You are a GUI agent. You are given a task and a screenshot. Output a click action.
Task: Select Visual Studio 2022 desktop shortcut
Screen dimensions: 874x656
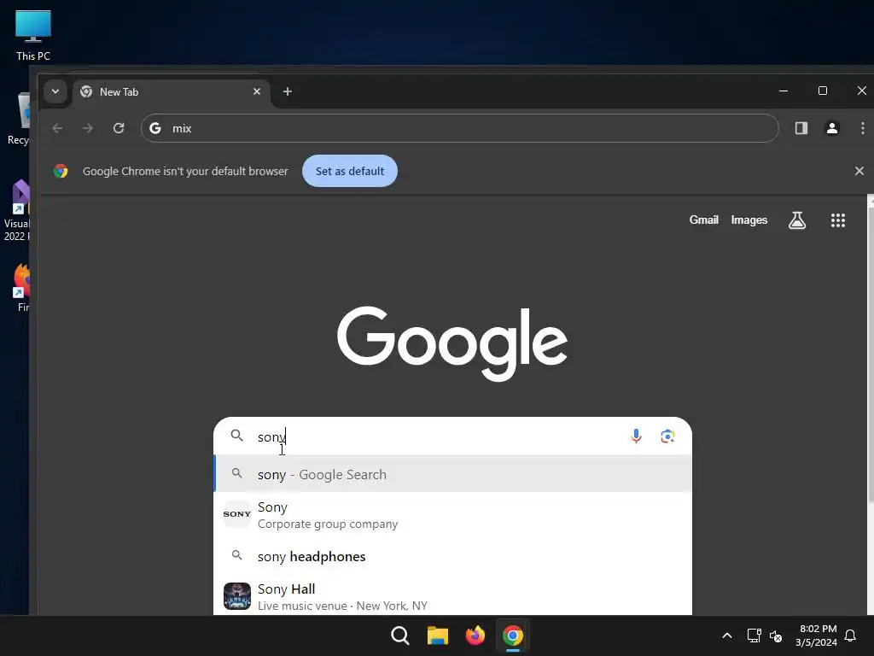point(19,211)
